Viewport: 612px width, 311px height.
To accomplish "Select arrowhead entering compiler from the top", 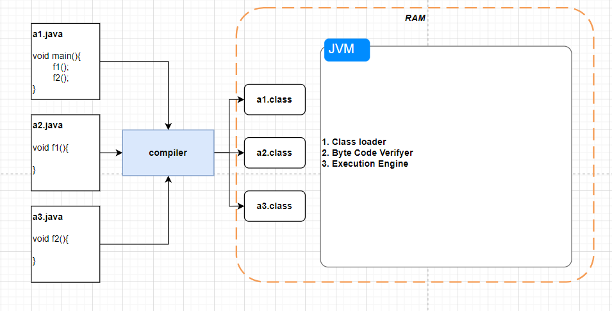I will [x=168, y=126].
